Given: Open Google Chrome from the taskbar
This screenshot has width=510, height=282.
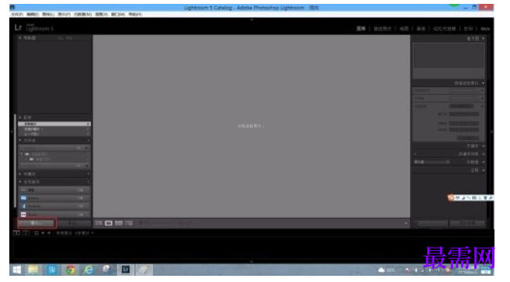Looking at the screenshot, I should 71,270.
